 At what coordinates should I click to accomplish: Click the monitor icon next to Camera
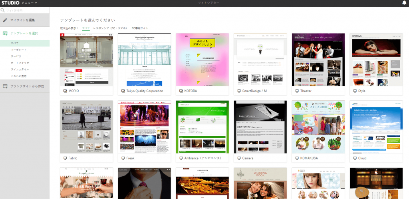pos(239,158)
